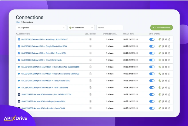
Task: Click the UPDATE INTERVAL column header
Action: (110, 34)
